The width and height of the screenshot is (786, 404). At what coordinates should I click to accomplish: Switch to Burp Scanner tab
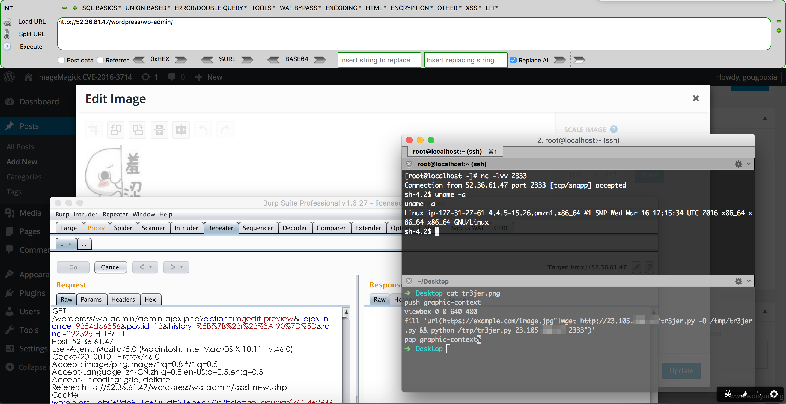tap(153, 228)
